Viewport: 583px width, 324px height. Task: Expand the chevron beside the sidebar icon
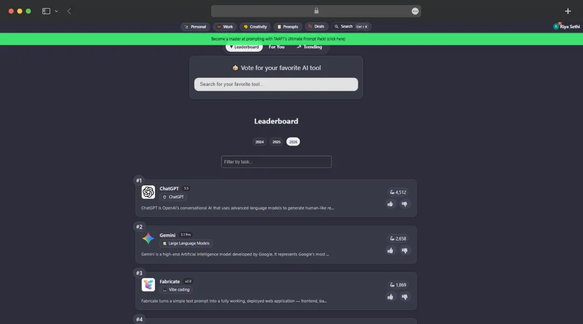click(56, 10)
